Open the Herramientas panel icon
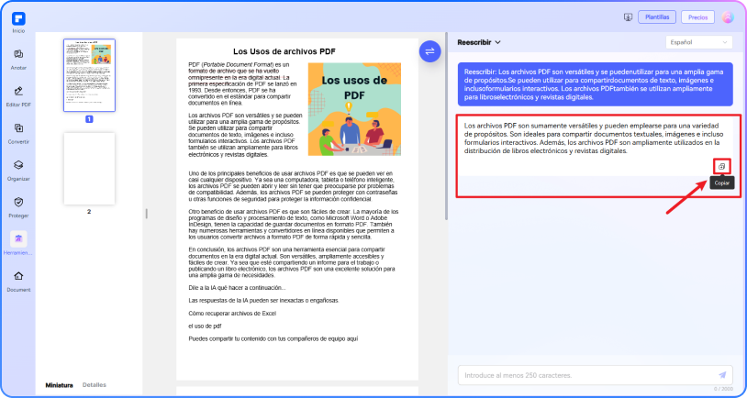 [18, 239]
